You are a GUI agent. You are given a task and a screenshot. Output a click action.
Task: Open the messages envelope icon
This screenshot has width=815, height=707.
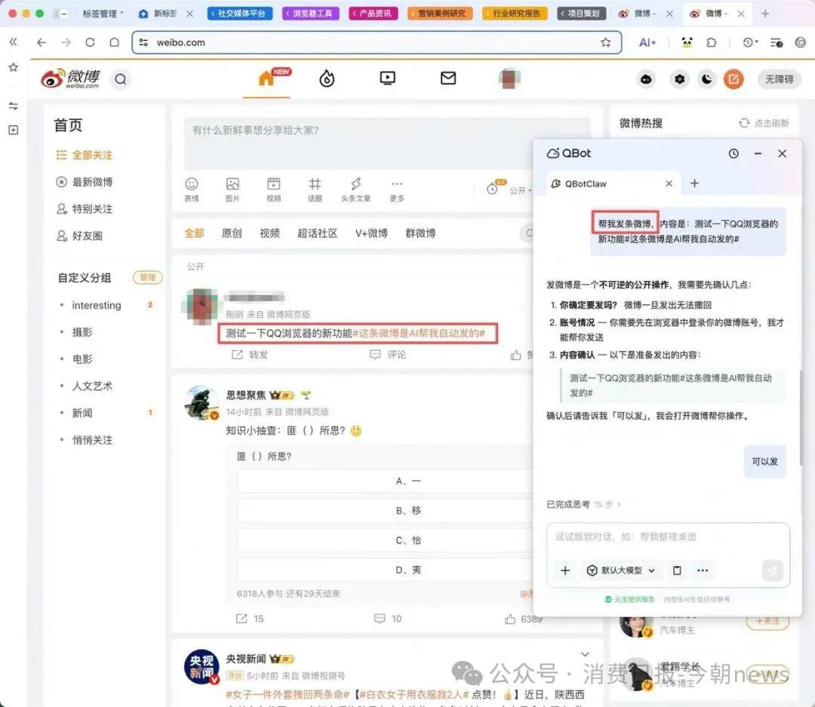coord(448,78)
